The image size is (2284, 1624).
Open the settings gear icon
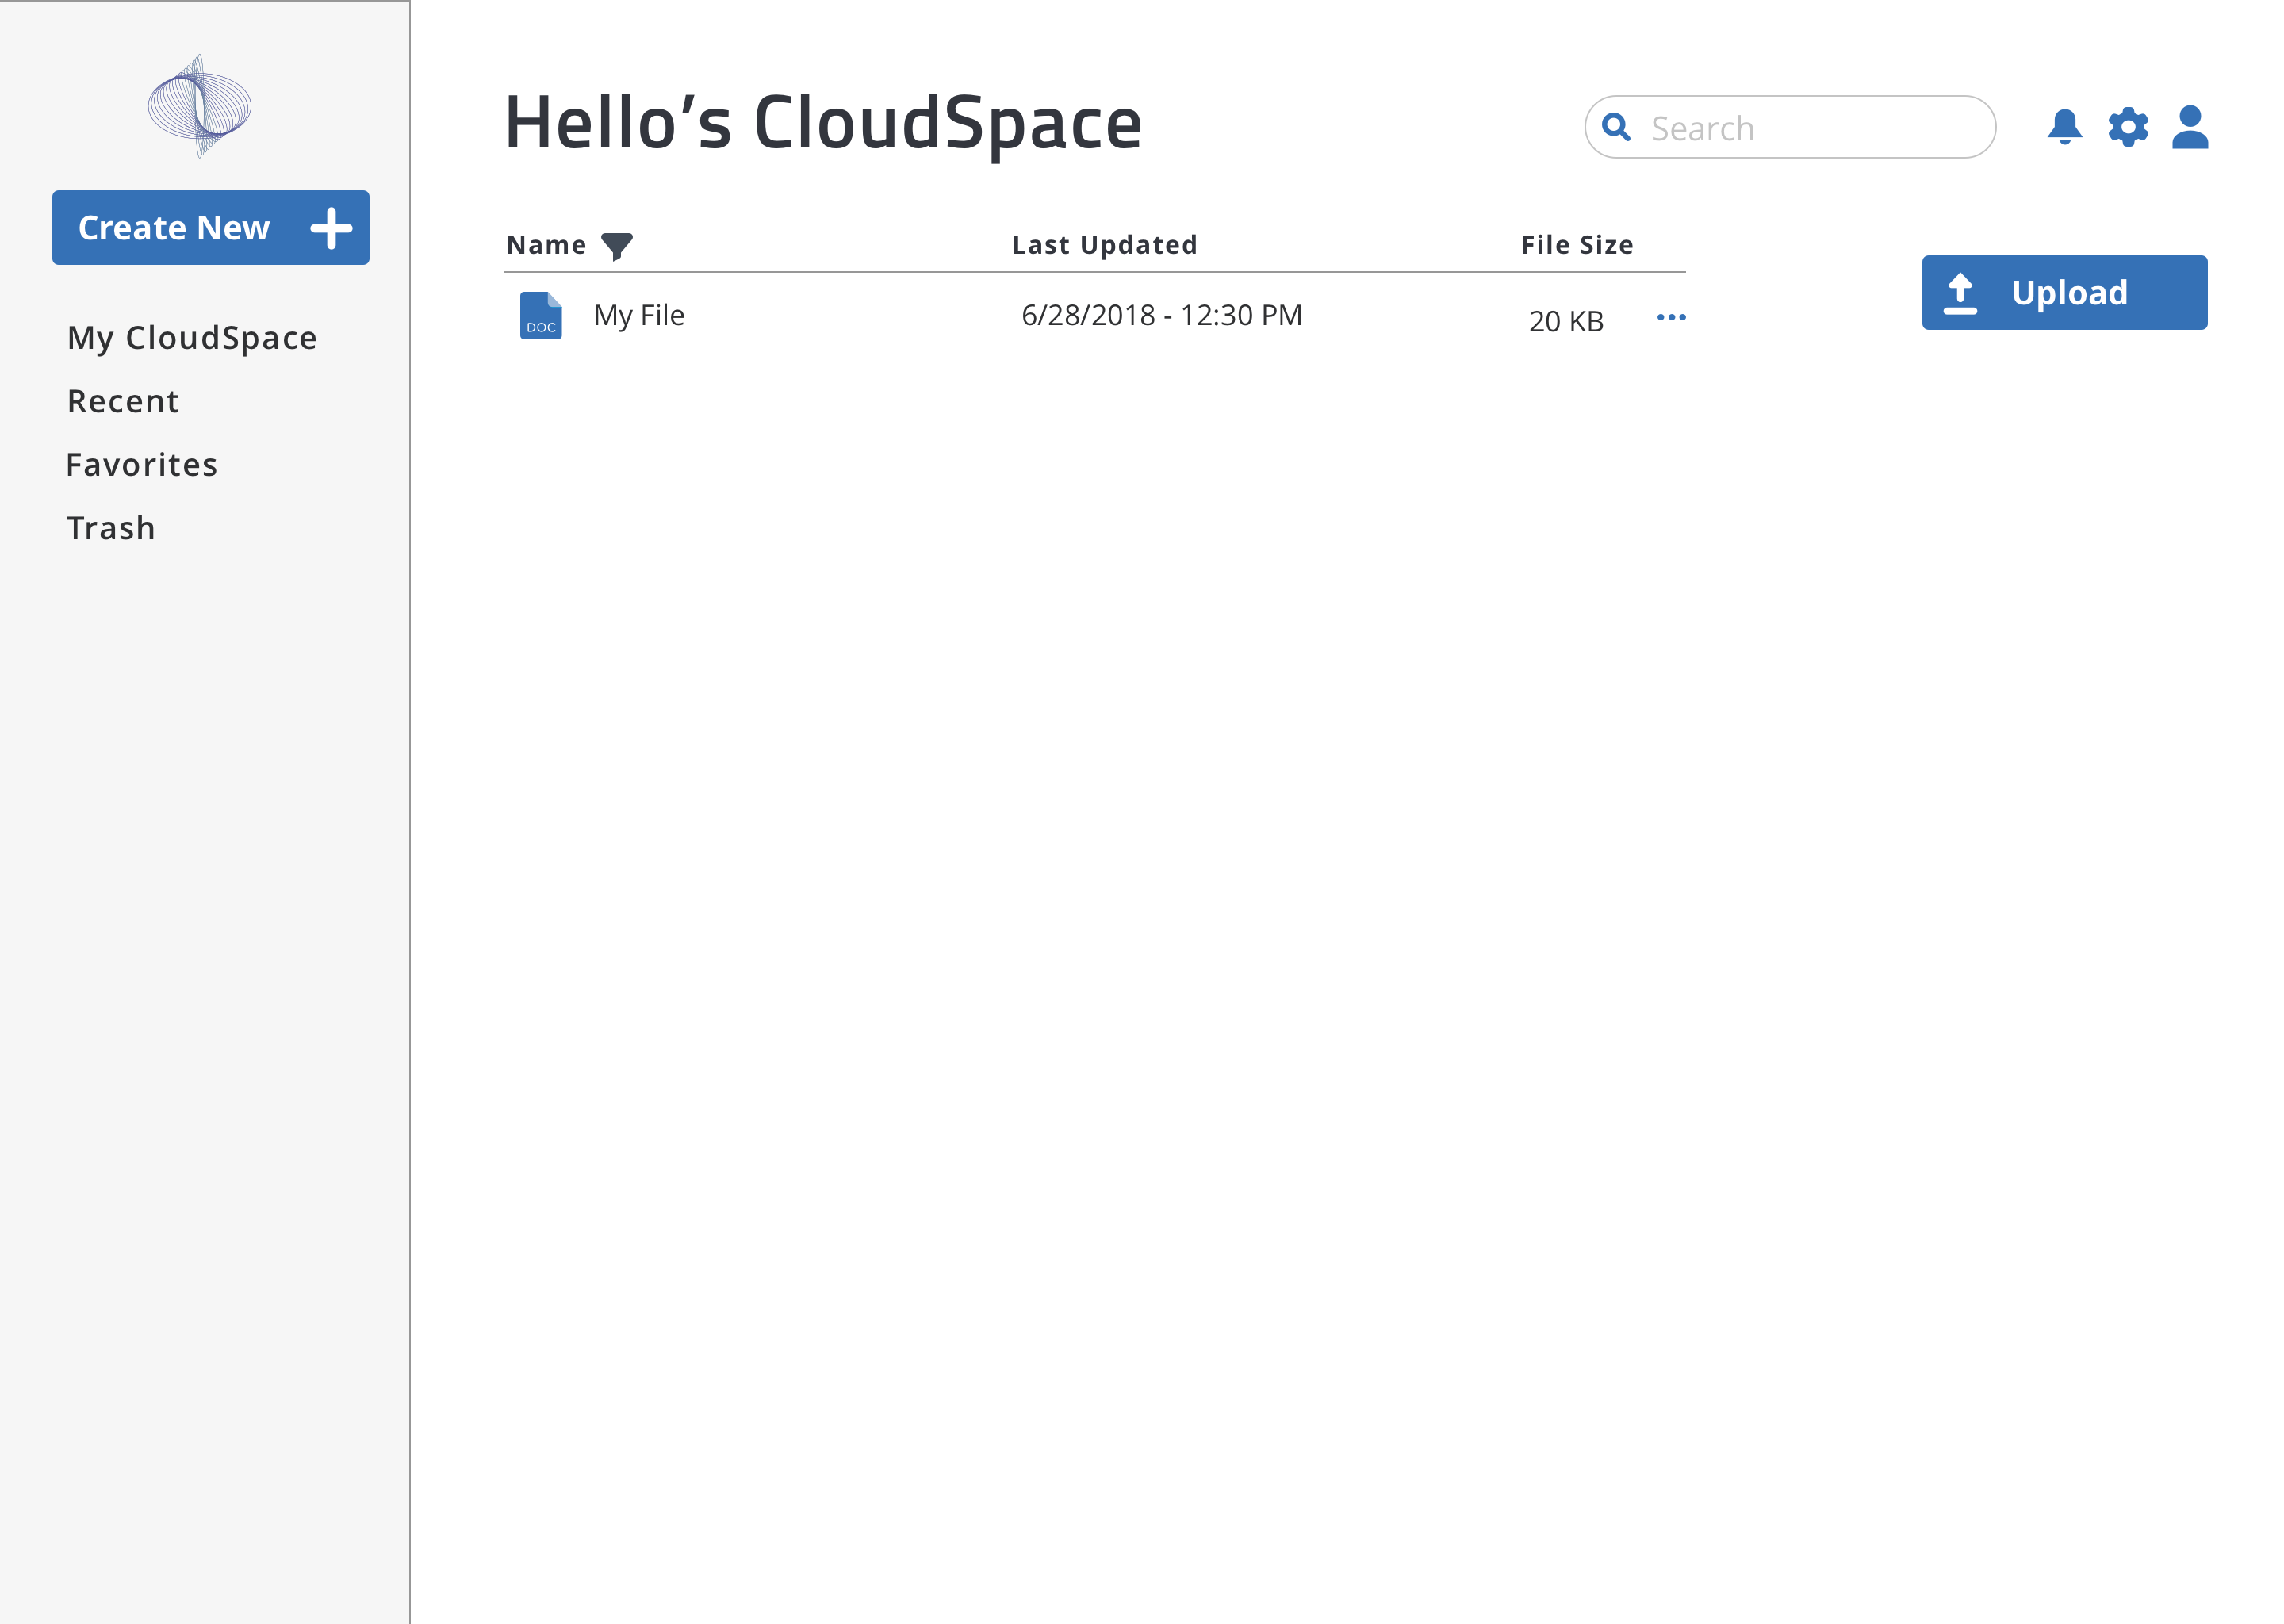pos(2128,128)
